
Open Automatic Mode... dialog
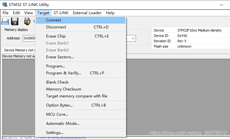[x=80, y=124]
